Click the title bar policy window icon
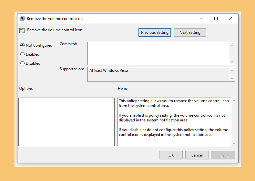This screenshot has height=181, width=255. (23, 19)
